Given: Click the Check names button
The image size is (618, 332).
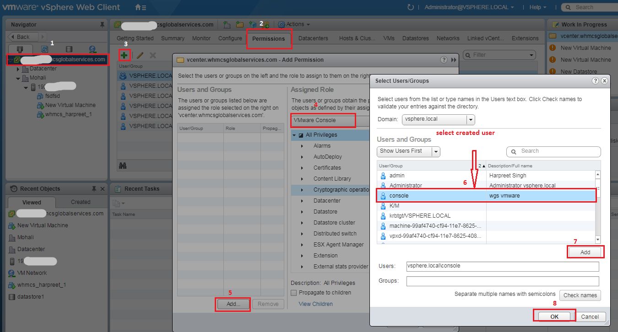Looking at the screenshot, I should pos(580,295).
